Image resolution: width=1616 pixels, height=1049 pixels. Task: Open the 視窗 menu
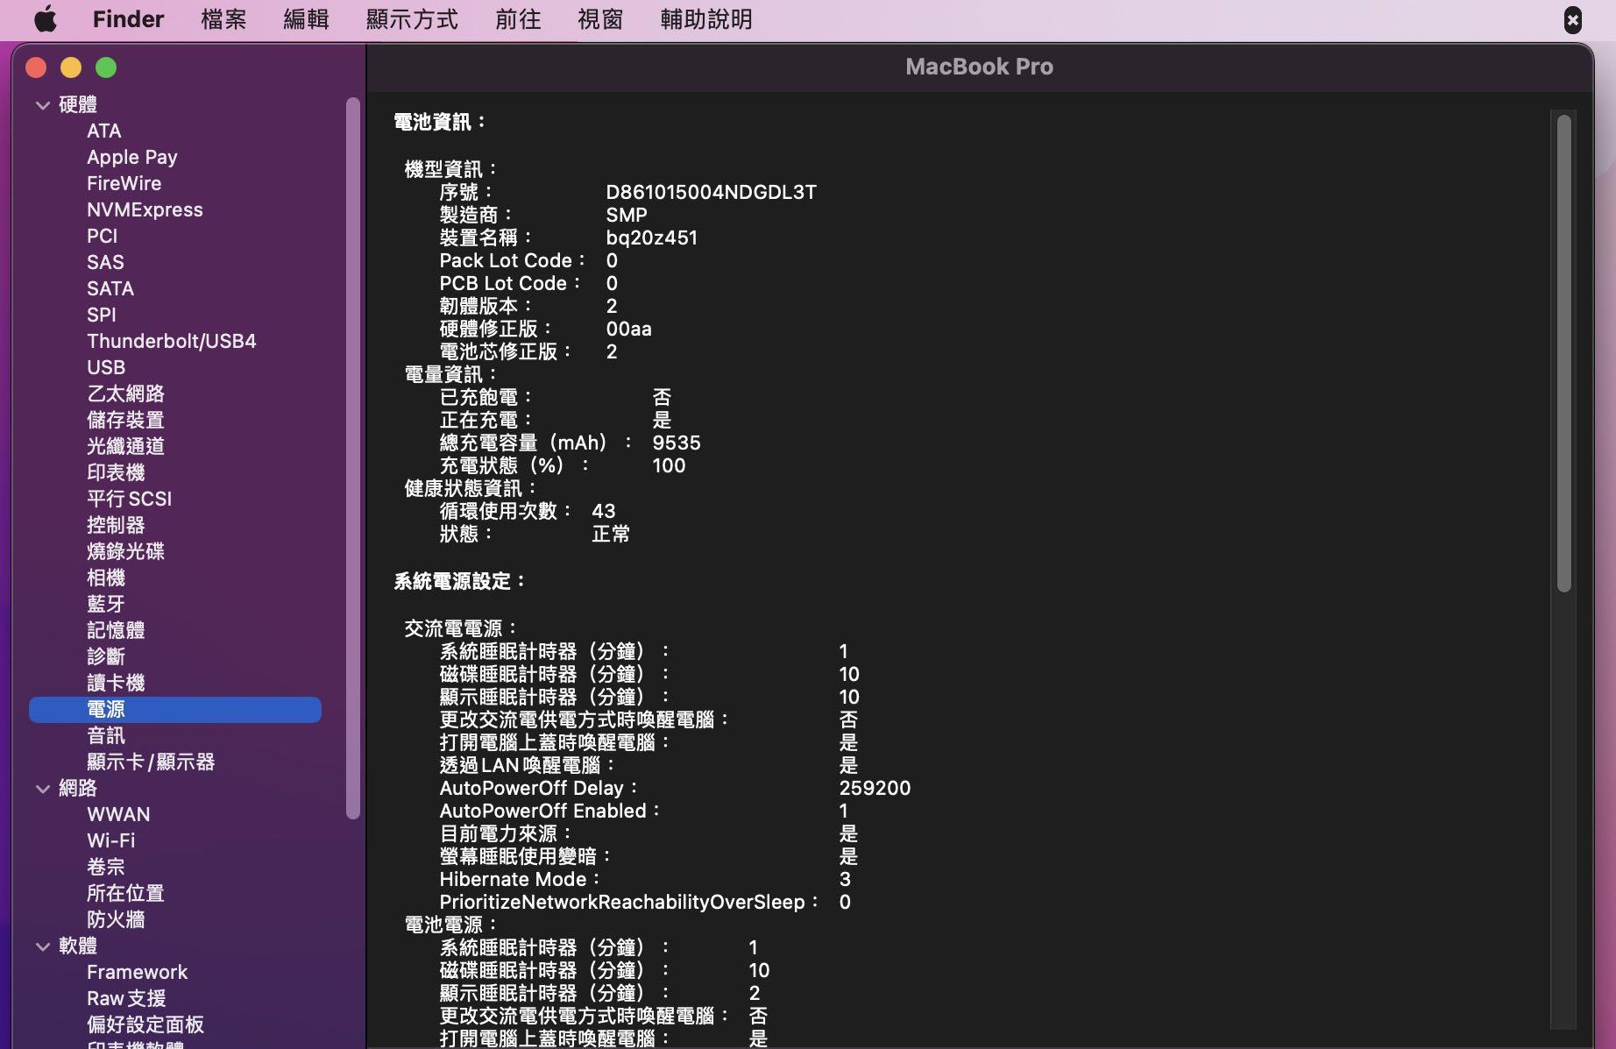[600, 19]
